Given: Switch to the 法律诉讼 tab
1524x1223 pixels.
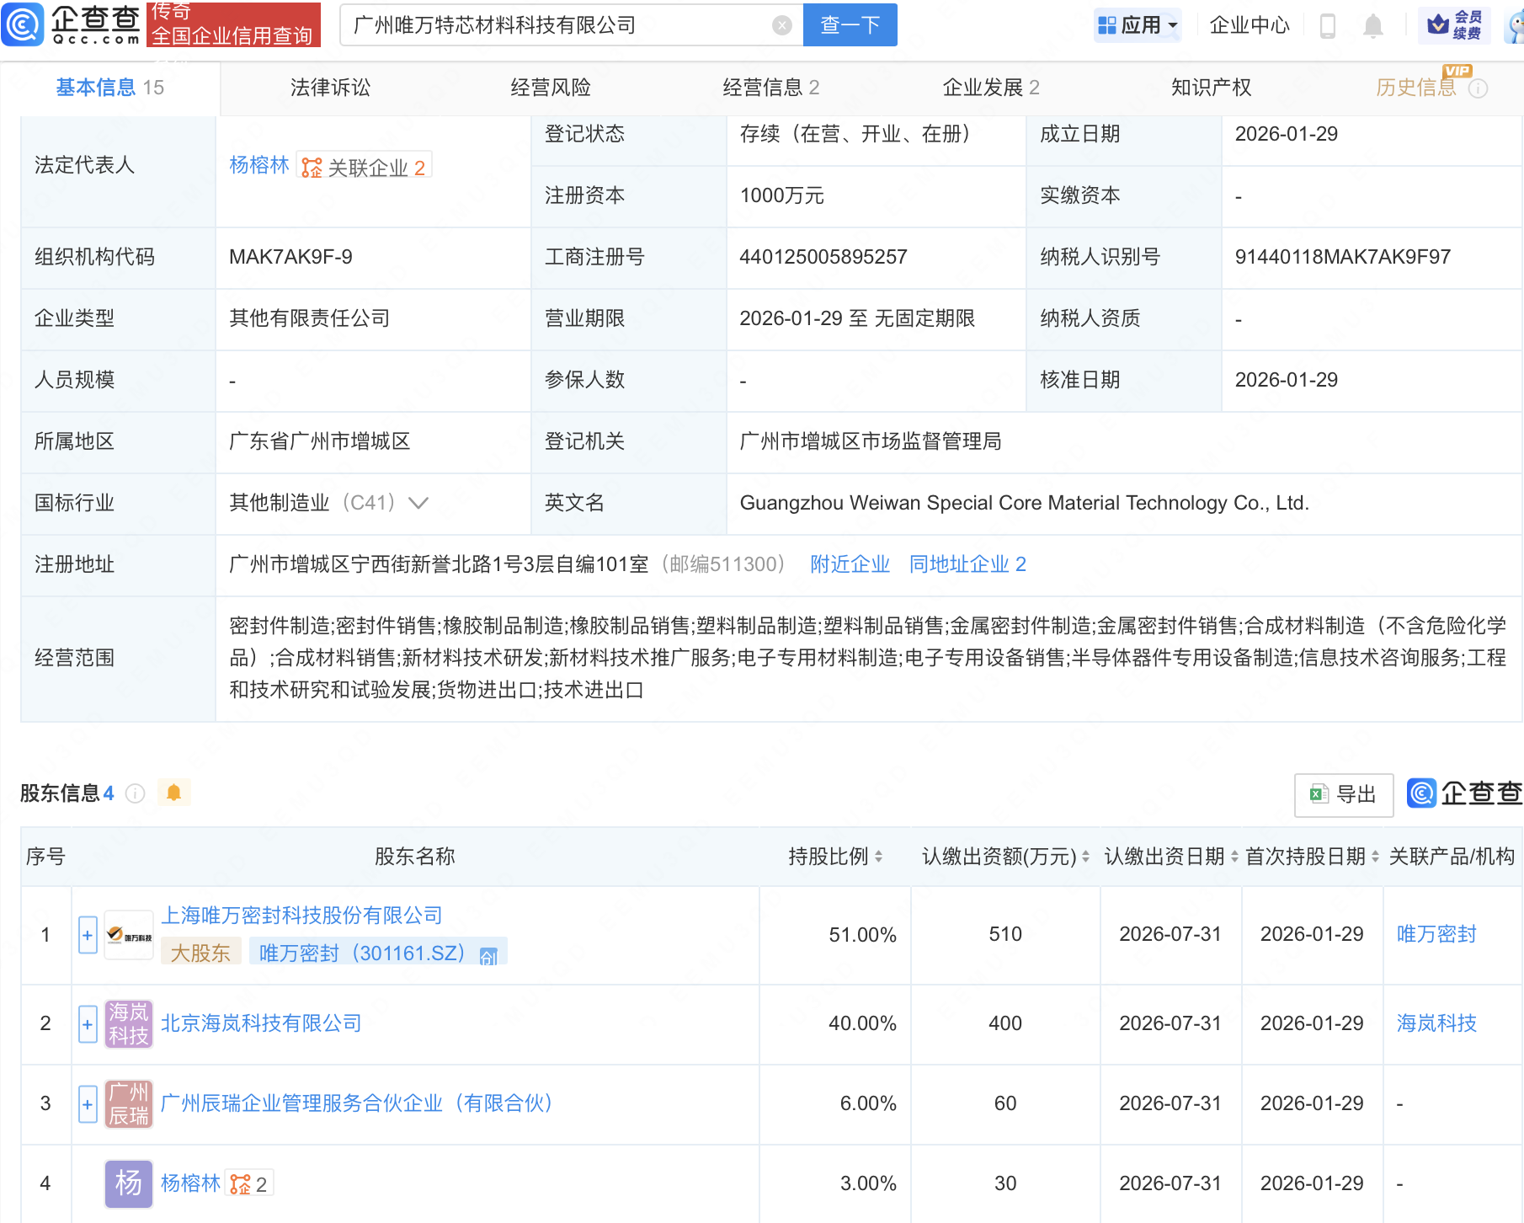Looking at the screenshot, I should 329,87.
